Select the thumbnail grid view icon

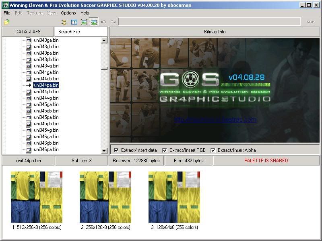(x=74, y=22)
